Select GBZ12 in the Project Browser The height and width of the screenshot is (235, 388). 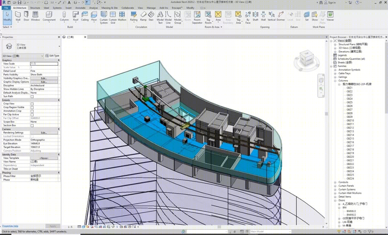pos(350,128)
